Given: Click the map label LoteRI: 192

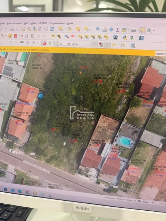Looking at the screenshot, I should point(38,68).
